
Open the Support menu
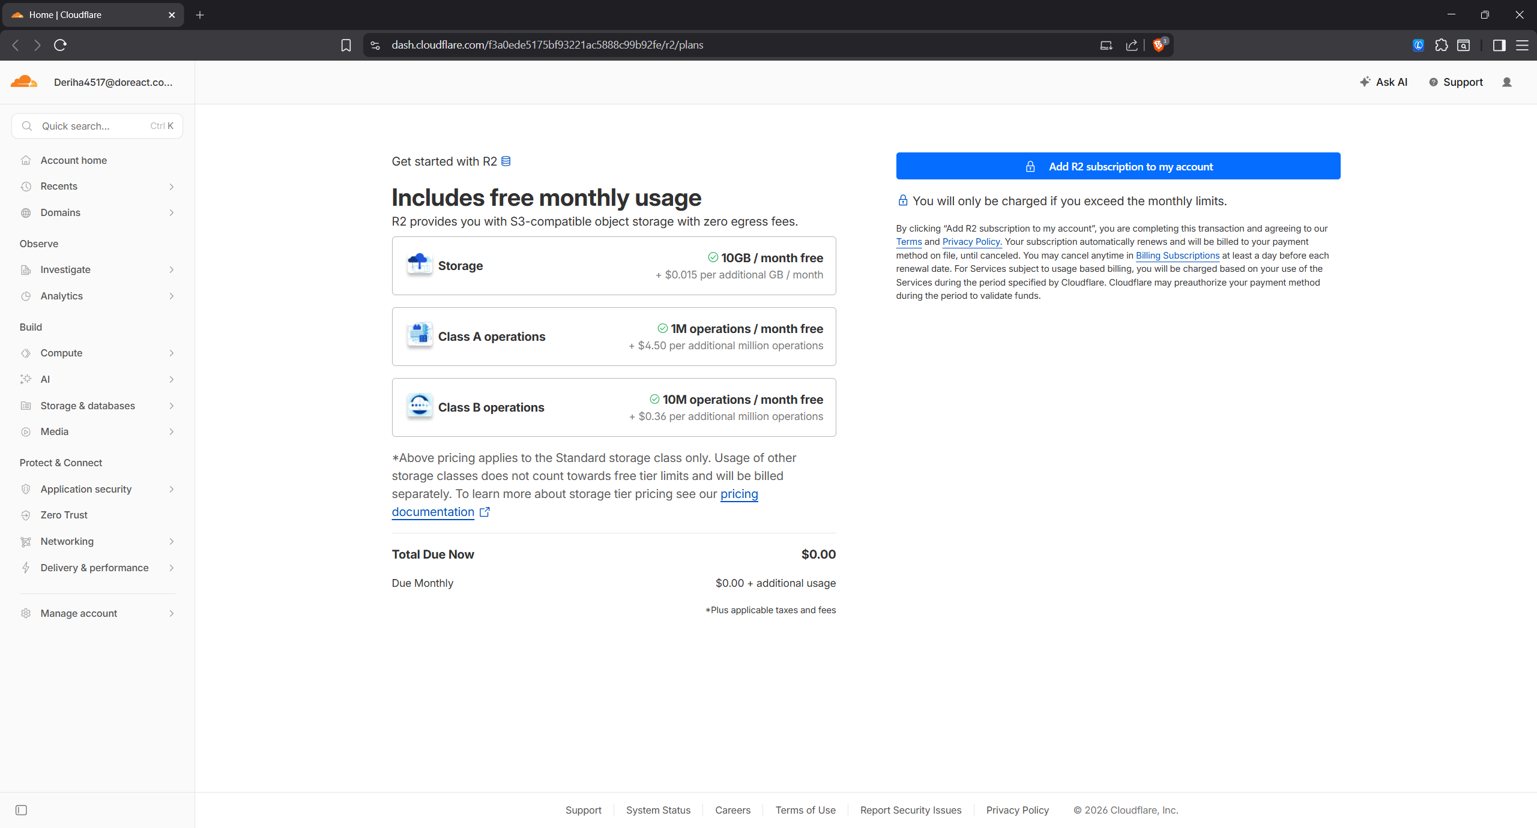coord(1456,82)
